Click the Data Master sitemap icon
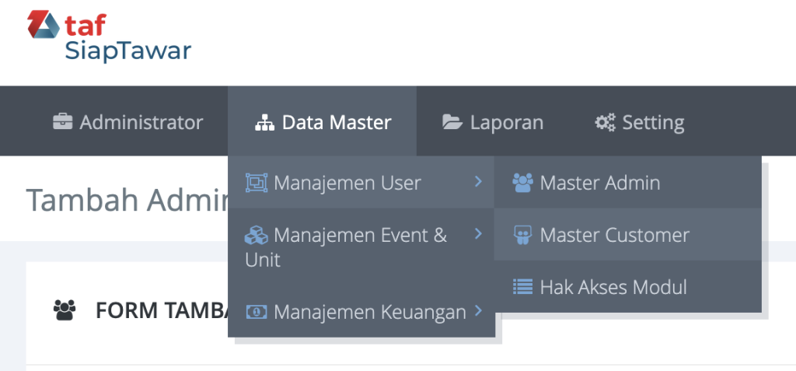 pyautogui.click(x=265, y=122)
